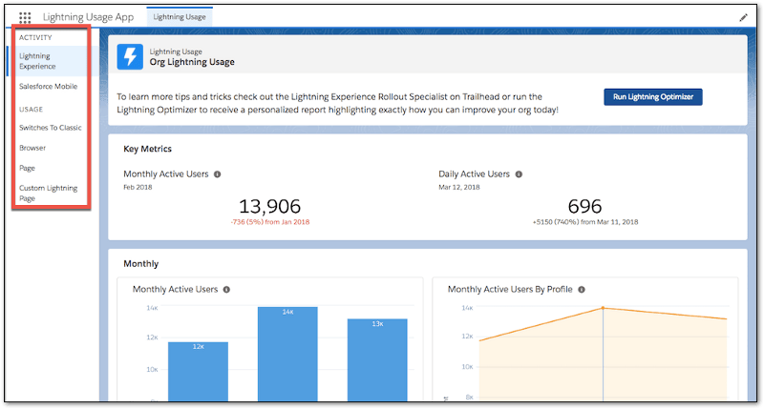Select Browser usage in the sidebar
Image resolution: width=764 pixels, height=409 pixels.
pyautogui.click(x=32, y=148)
